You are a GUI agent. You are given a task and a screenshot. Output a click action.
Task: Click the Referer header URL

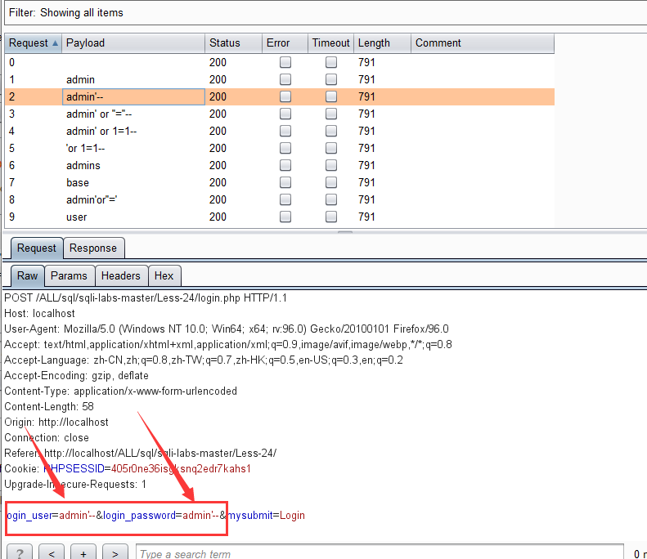(160, 454)
